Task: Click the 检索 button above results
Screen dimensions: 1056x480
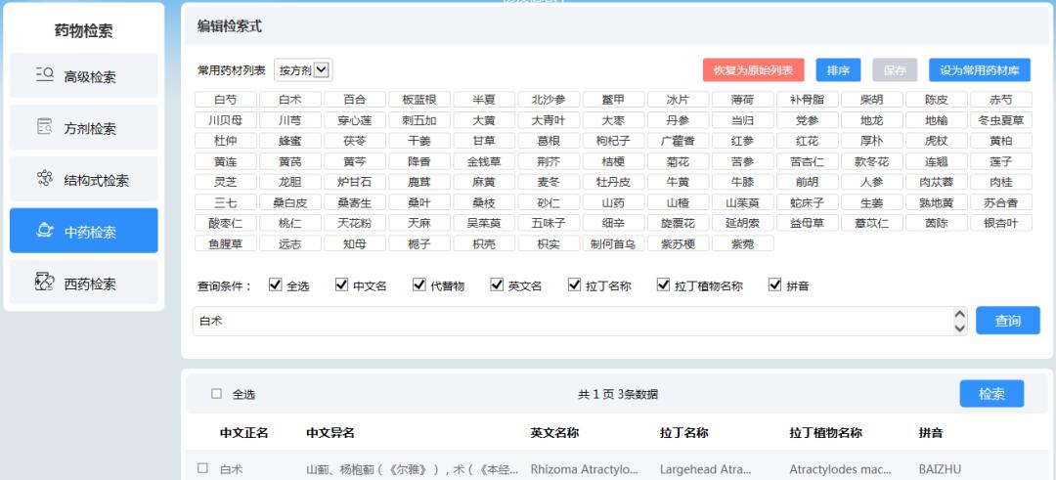Action: [x=991, y=394]
